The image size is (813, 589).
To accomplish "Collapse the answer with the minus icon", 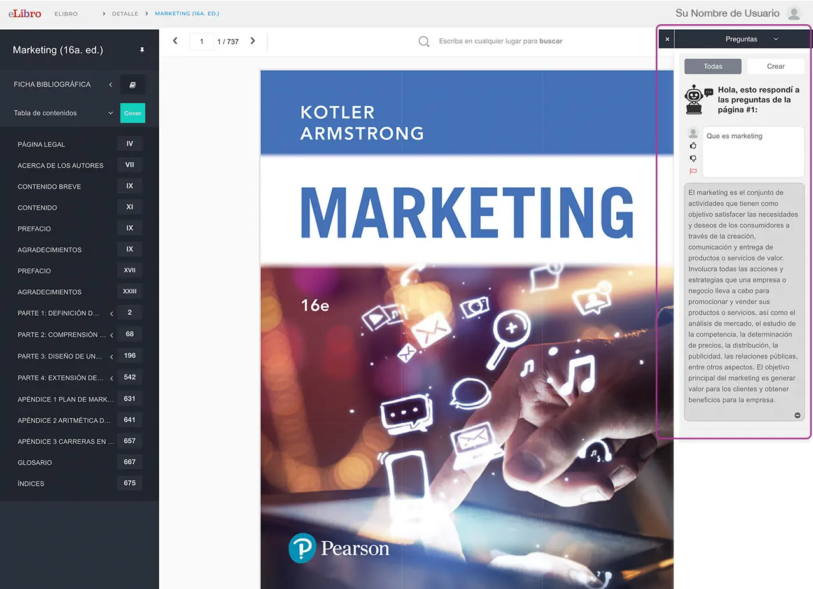I will (x=797, y=415).
